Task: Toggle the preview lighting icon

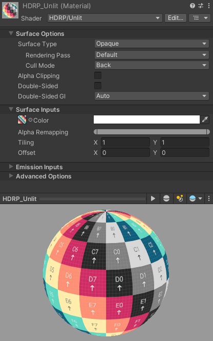Action: (x=180, y=198)
